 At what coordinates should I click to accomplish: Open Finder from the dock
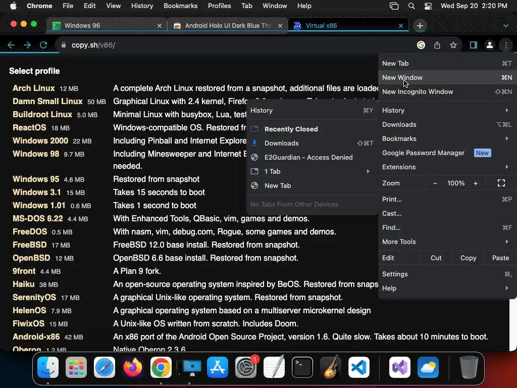(x=48, y=367)
